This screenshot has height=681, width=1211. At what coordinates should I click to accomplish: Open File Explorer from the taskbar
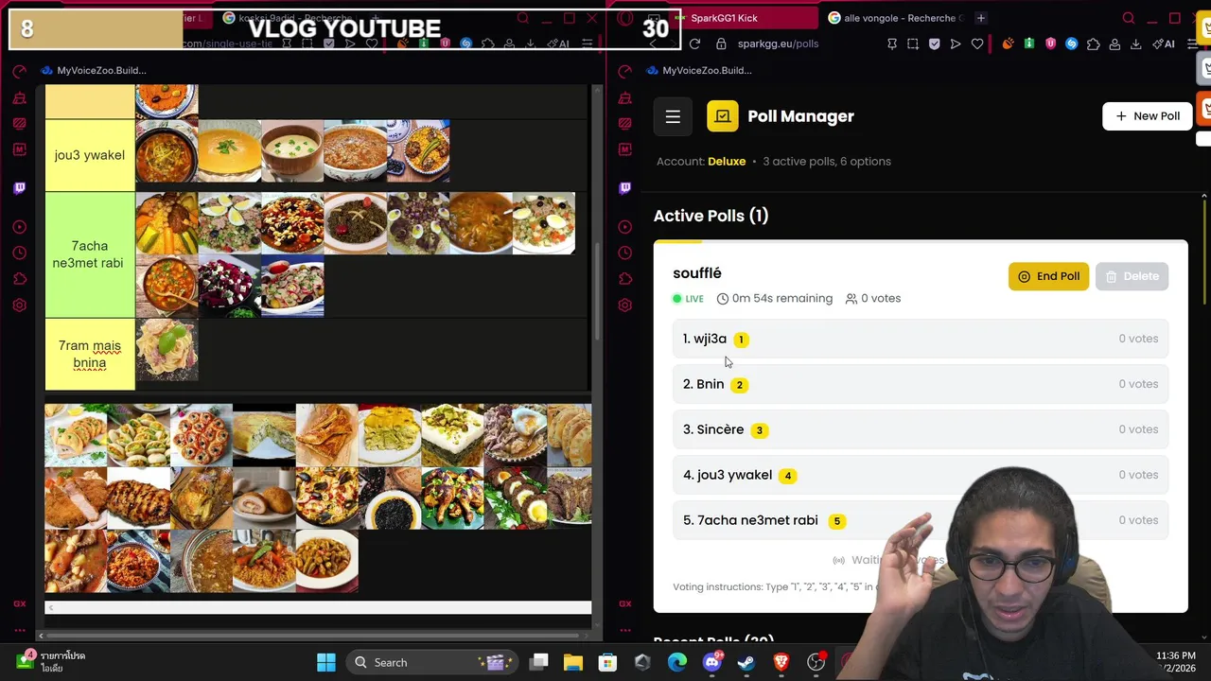[x=573, y=662]
